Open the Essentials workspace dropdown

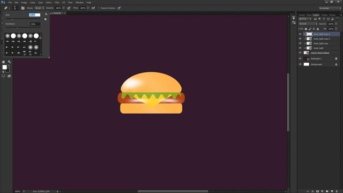330,8
